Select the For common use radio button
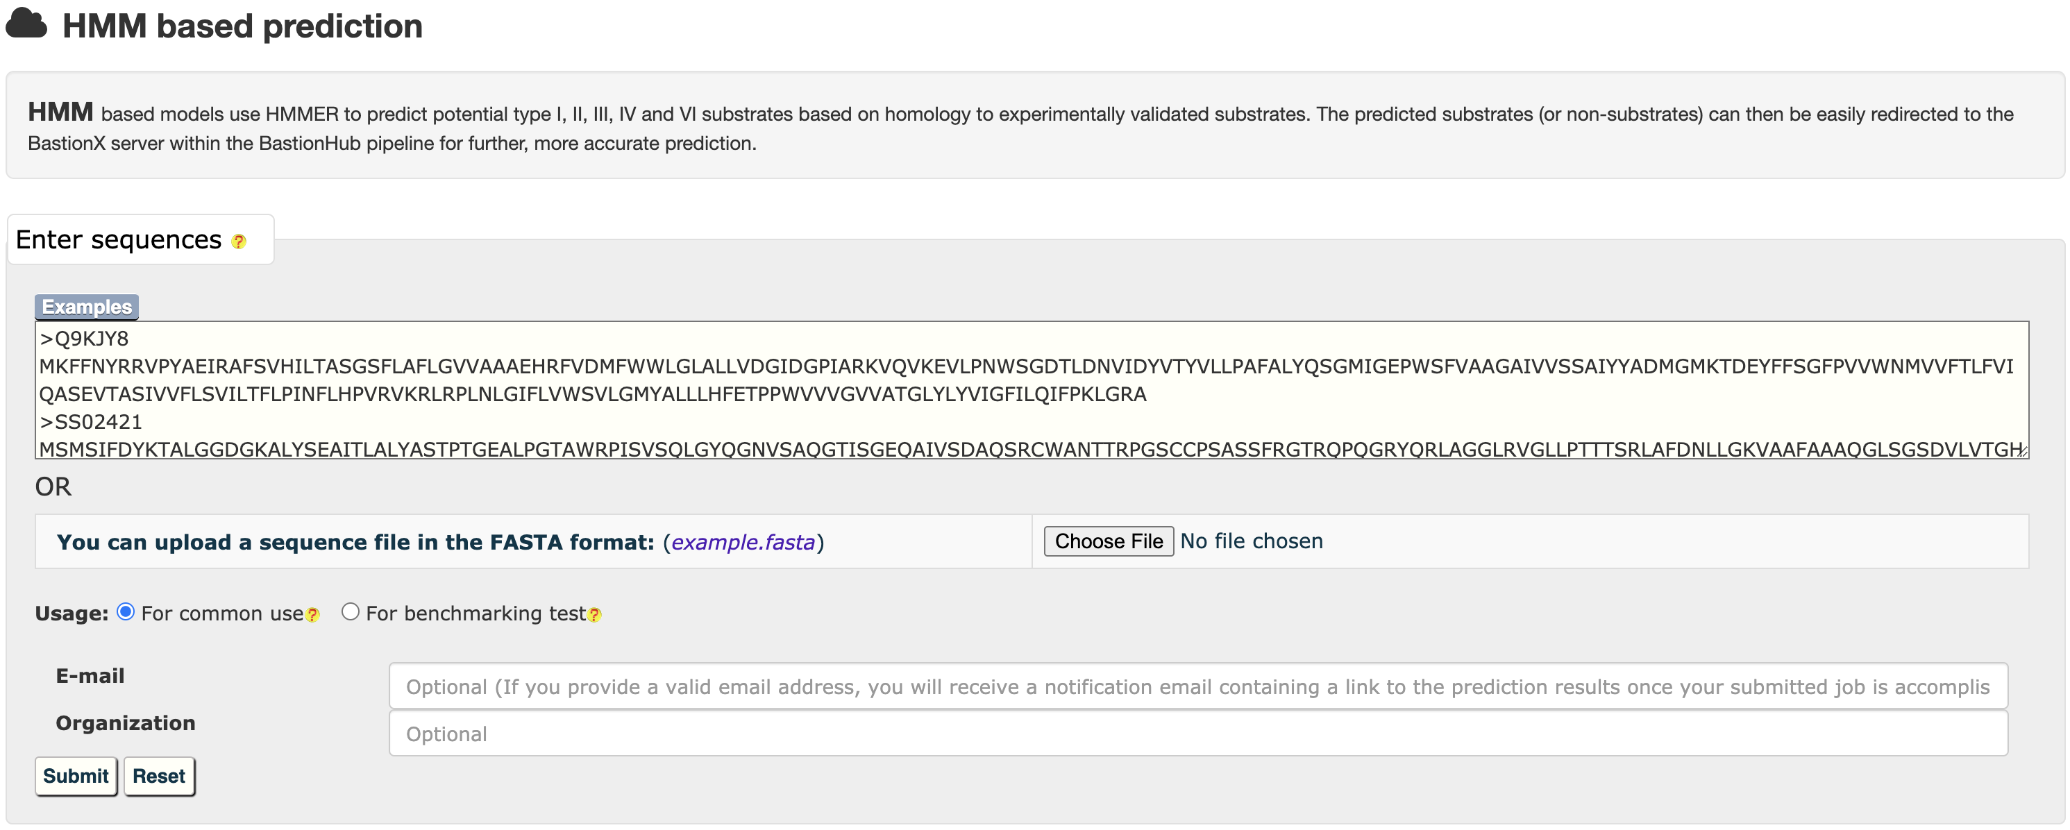Viewport: 2070px width, 830px height. [126, 612]
